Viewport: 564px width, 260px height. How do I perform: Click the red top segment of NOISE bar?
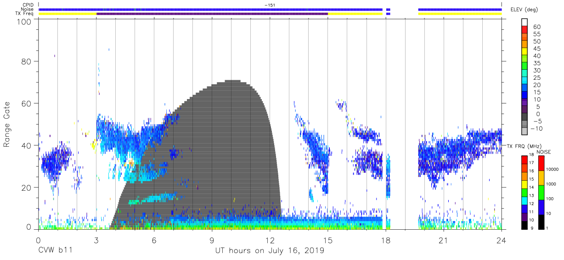pyautogui.click(x=541, y=163)
